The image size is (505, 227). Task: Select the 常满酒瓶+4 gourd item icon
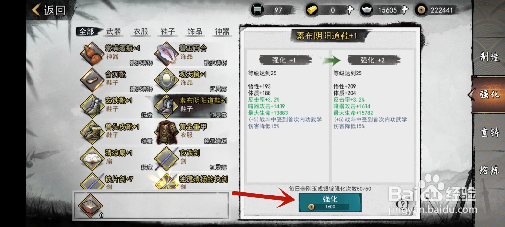(x=92, y=54)
